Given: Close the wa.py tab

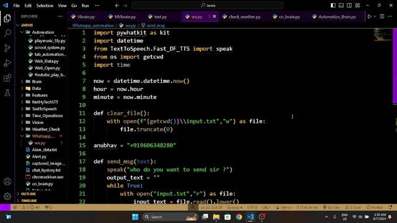Looking at the screenshot, I should [215, 17].
